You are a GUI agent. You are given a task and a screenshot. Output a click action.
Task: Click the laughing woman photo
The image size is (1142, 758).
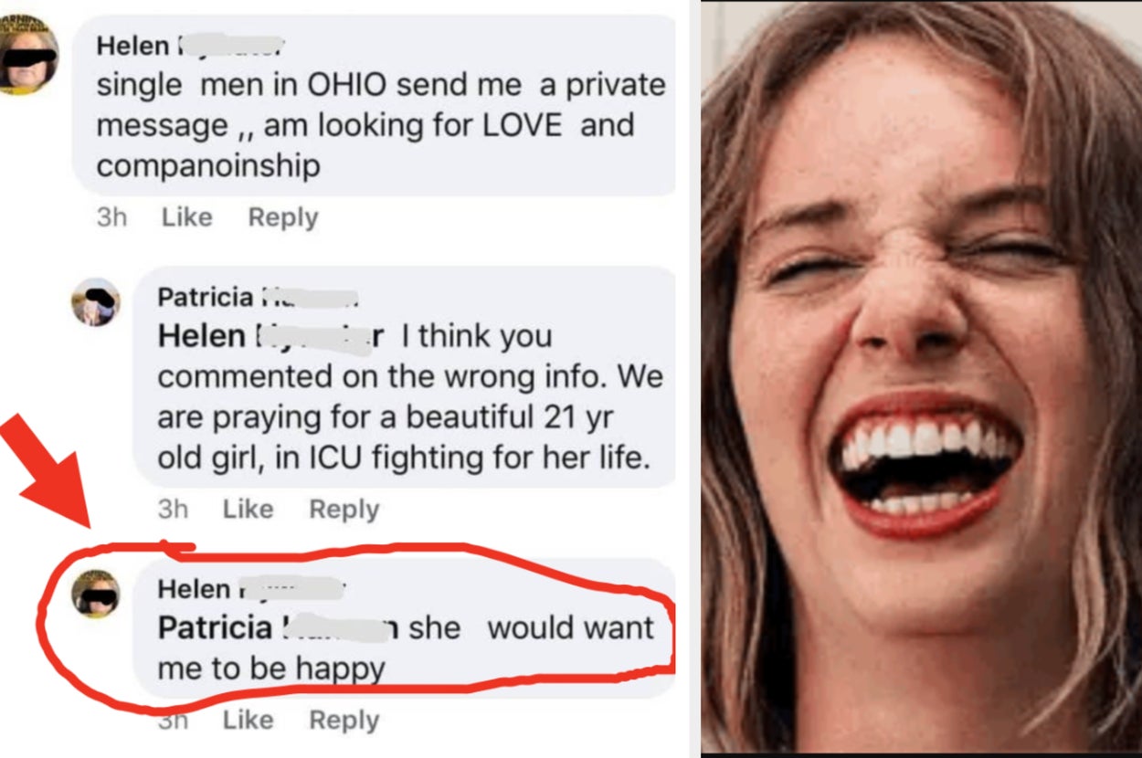click(x=921, y=376)
